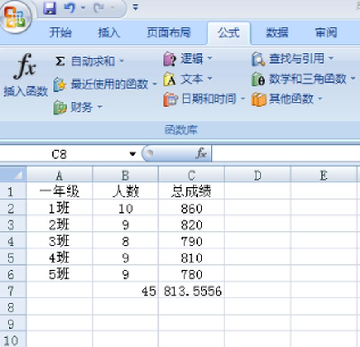The width and height of the screenshot is (360, 347).
Task: Click the 人数 header cell
Action: [x=126, y=191]
